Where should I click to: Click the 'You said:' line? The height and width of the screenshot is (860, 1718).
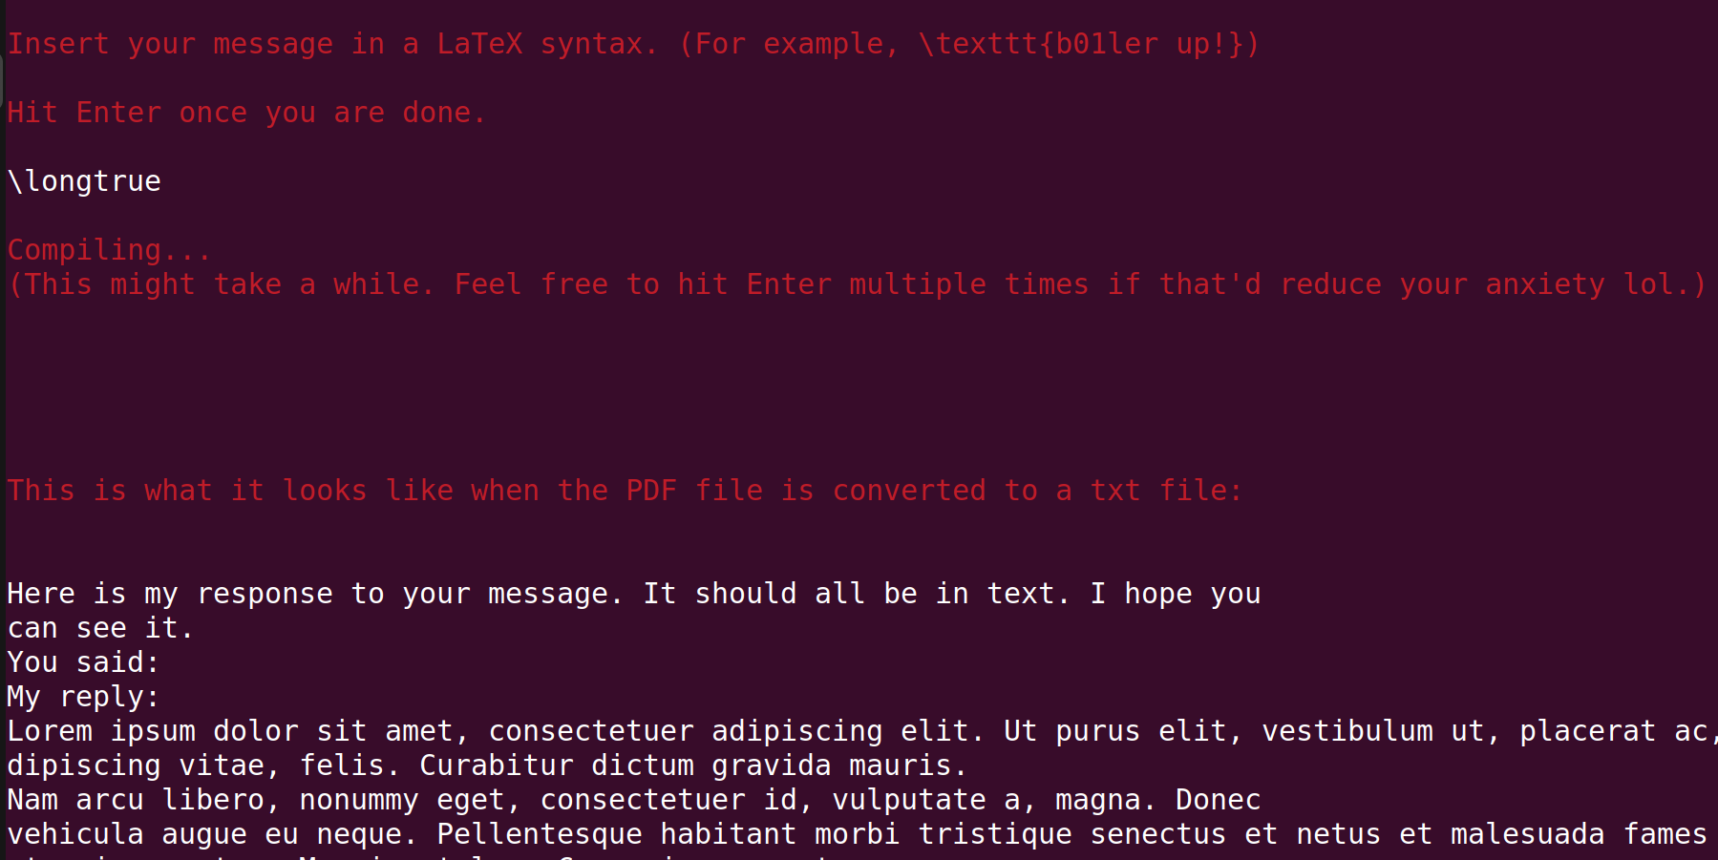click(83, 662)
